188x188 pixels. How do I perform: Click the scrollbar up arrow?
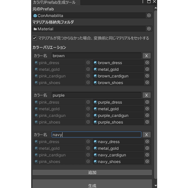coord(155,8)
